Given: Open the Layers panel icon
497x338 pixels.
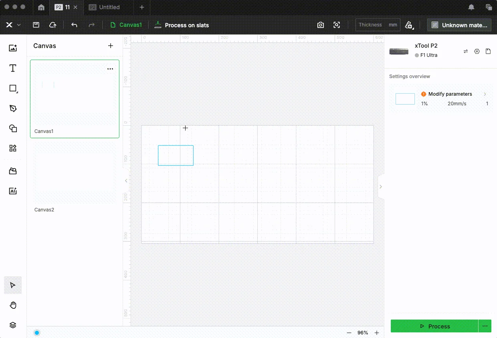Looking at the screenshot, I should pyautogui.click(x=13, y=325).
